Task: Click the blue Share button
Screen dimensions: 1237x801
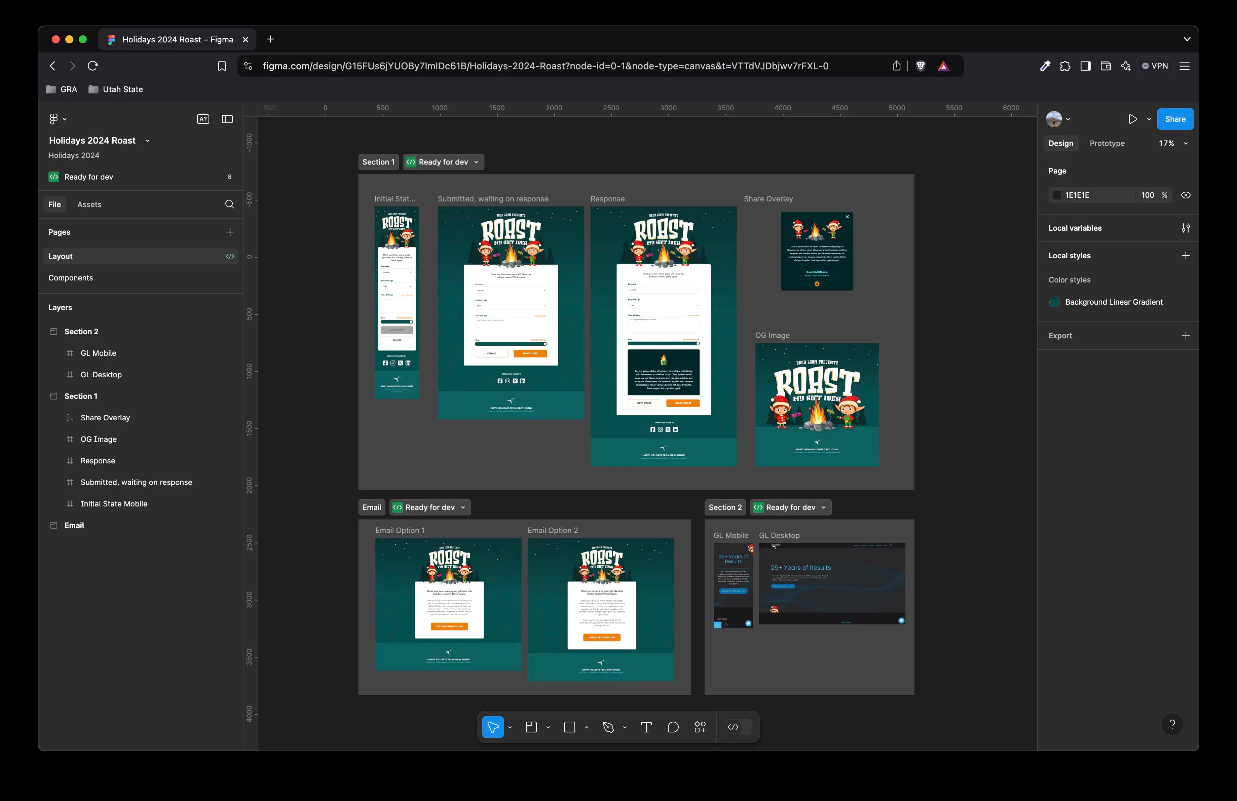Action: (1175, 119)
